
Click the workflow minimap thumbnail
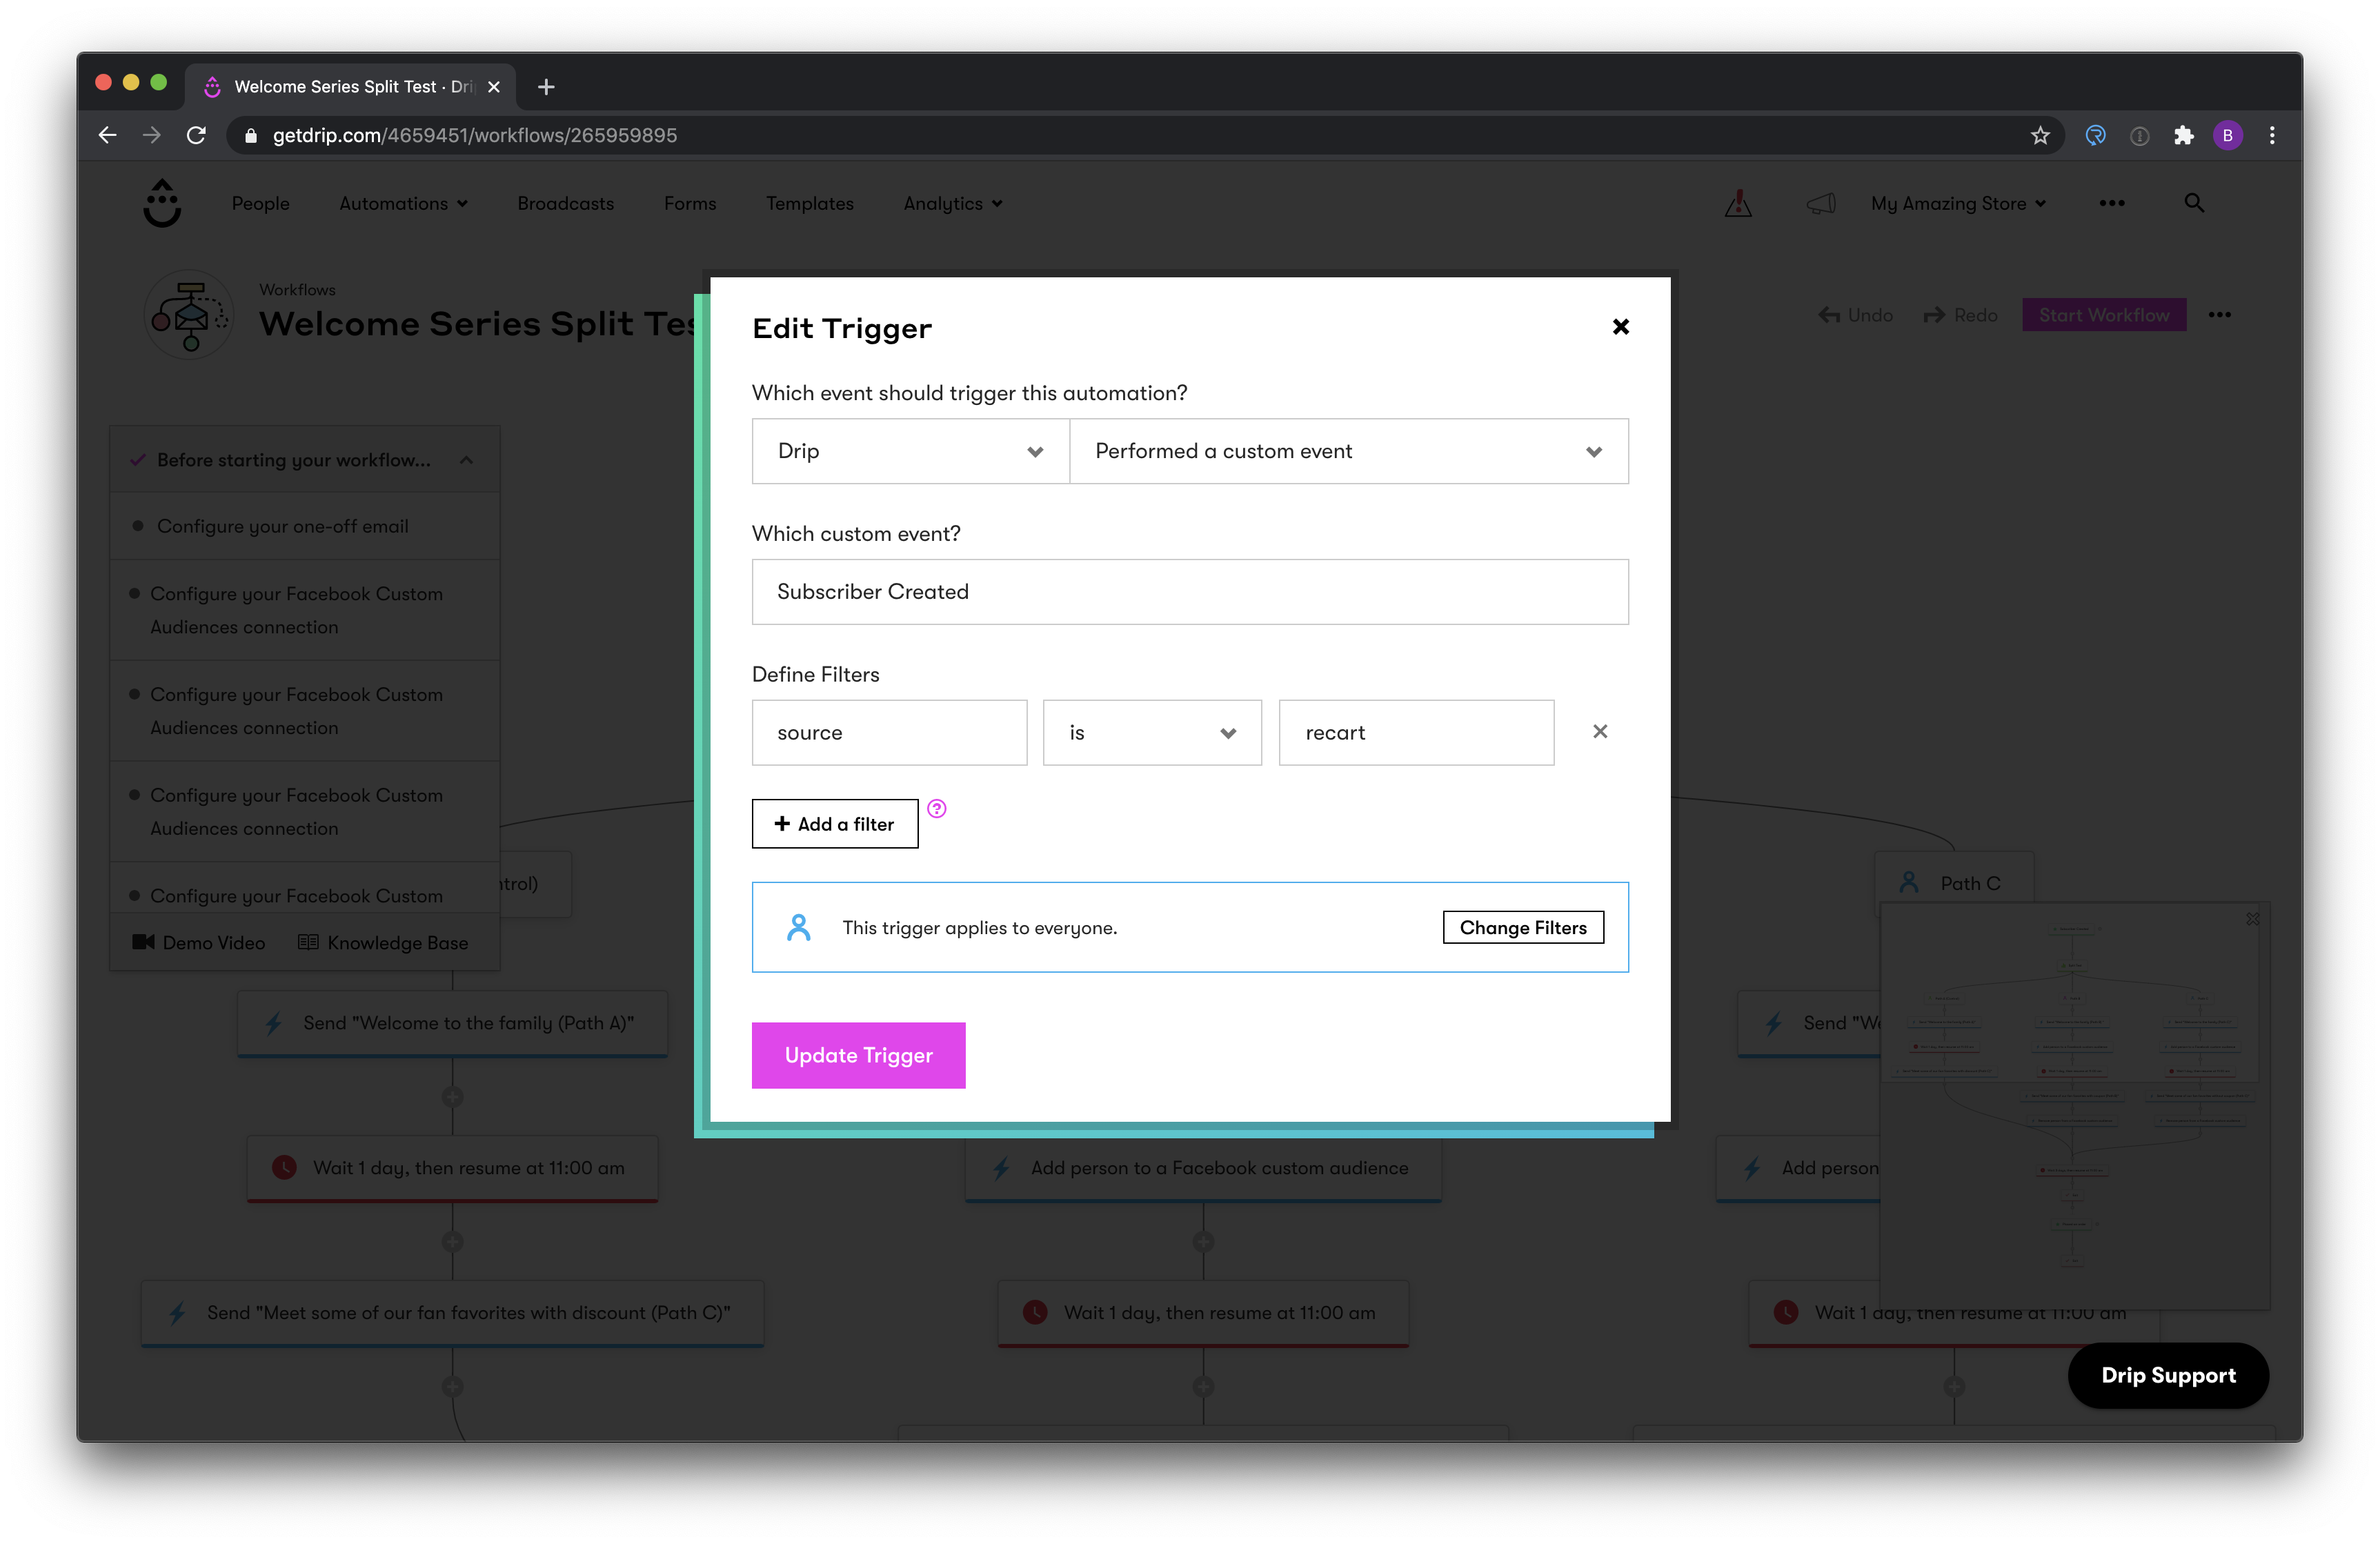[x=2075, y=1105]
